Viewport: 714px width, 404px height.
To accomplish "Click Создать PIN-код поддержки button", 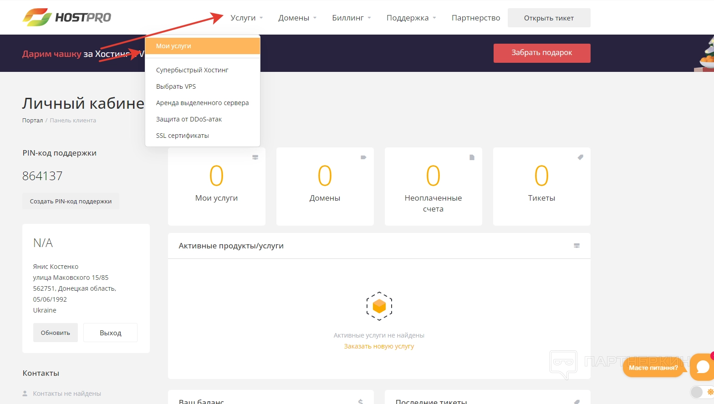I will (71, 201).
